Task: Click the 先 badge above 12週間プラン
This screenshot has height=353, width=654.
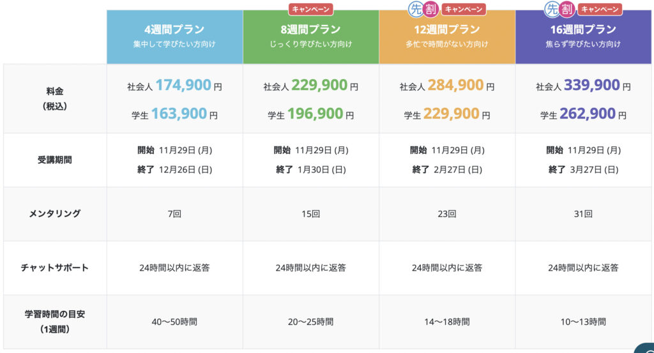Action: tap(416, 9)
